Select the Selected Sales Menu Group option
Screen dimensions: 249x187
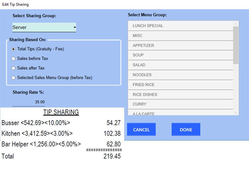13,78
